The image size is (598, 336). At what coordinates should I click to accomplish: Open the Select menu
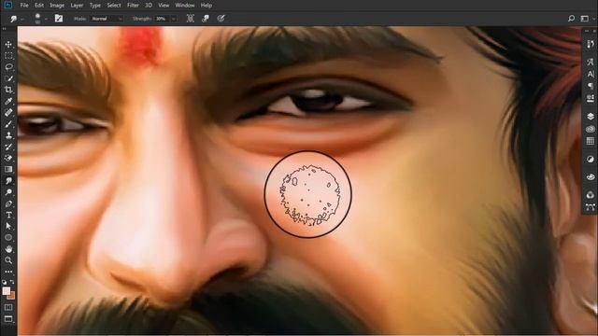click(114, 6)
